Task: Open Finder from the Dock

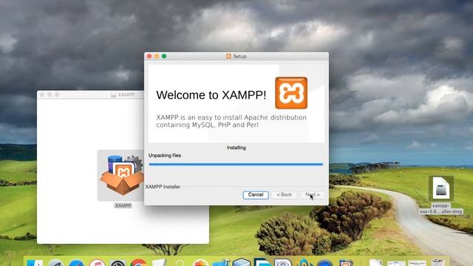Action: (35, 263)
